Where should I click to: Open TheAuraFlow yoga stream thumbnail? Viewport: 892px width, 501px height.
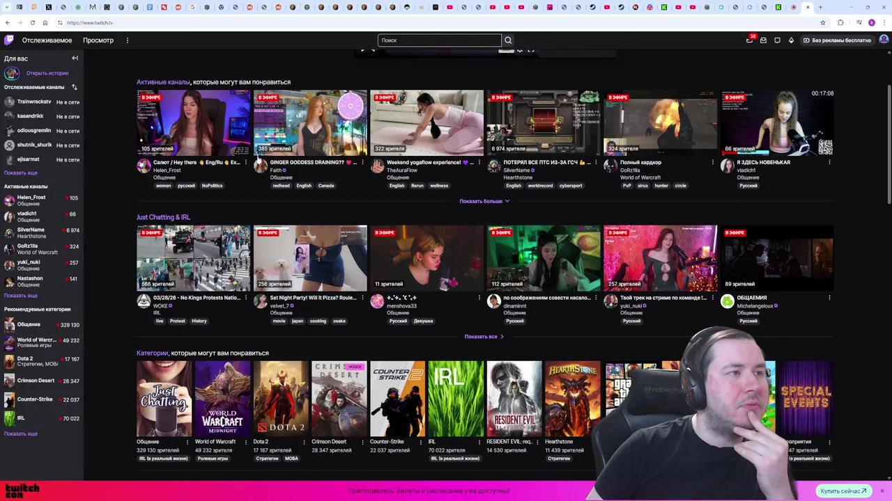[426, 122]
